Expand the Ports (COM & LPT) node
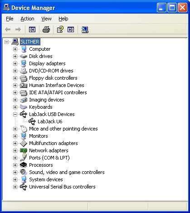The image size is (190, 213). 15,158
